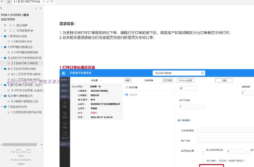Image resolution: width=254 pixels, height=167 pixels.
Task: Expand the 管理员 sidebar menu
Action: click(65, 80)
